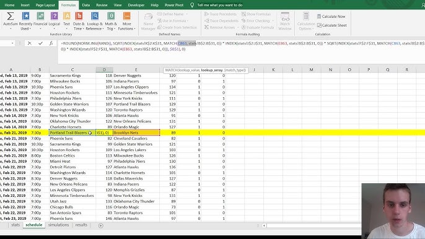Open Lookup & Reference functions
This screenshot has width=425, height=239.
[95, 21]
